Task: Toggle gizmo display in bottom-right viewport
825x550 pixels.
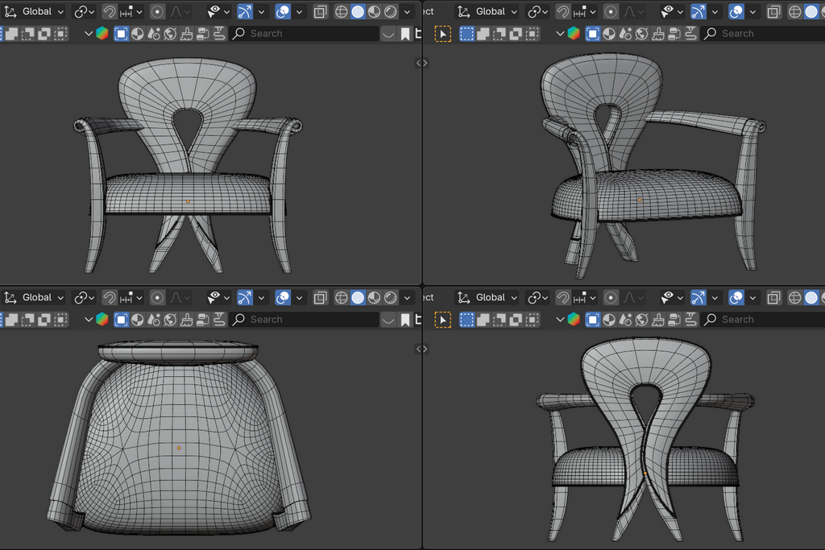Action: [699, 298]
